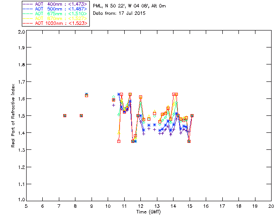Click the x-axis tick label 17
This screenshot has height=223, width=279.
coord(222,206)
